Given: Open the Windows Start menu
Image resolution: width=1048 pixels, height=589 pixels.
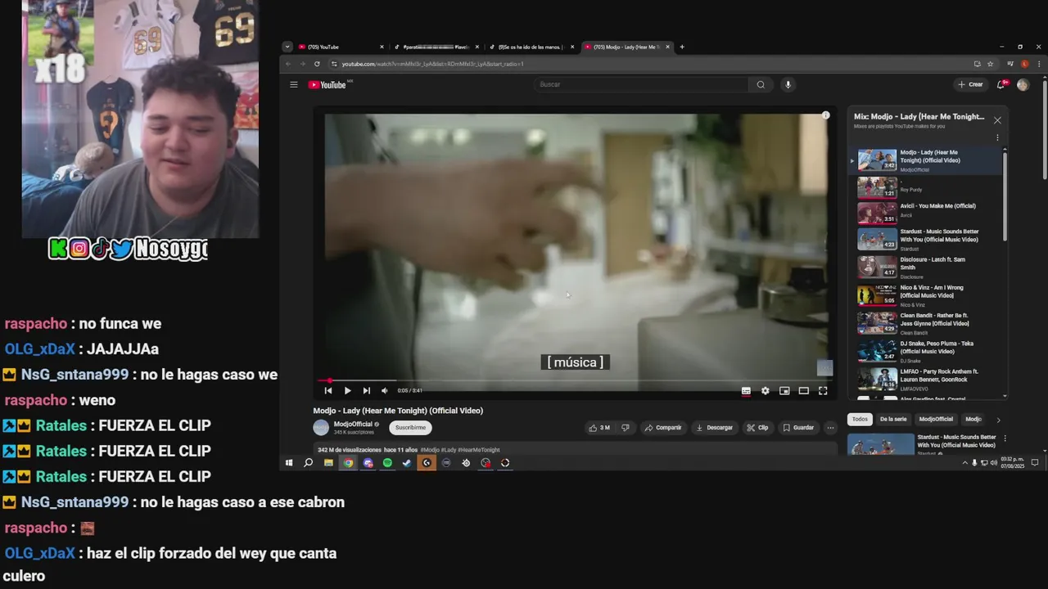Looking at the screenshot, I should (x=289, y=463).
